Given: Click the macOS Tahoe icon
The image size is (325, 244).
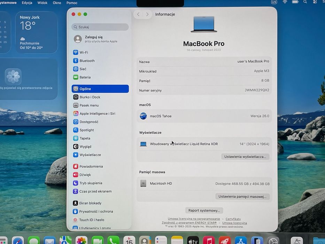Looking at the screenshot, I should (143, 116).
